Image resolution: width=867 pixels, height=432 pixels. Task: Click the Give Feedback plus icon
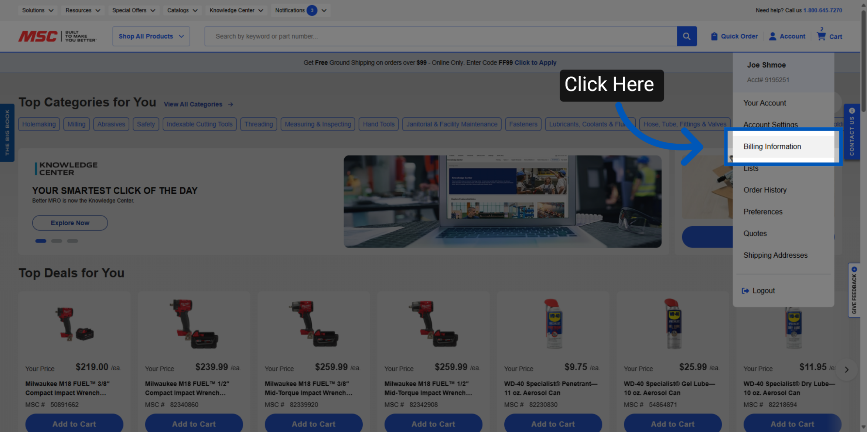pos(854,270)
